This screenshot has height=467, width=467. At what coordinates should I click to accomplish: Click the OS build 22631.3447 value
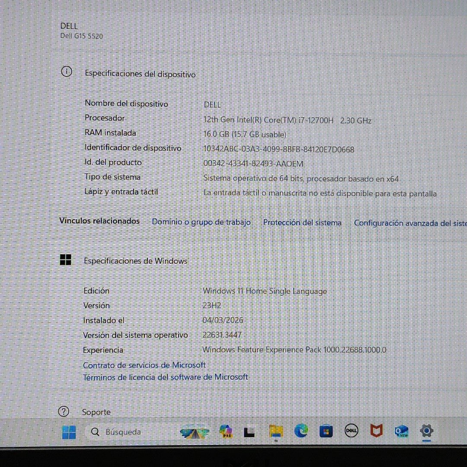click(222, 335)
